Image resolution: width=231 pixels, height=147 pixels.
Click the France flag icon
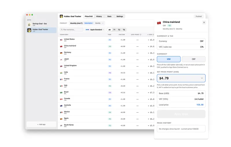click(x=61, y=79)
